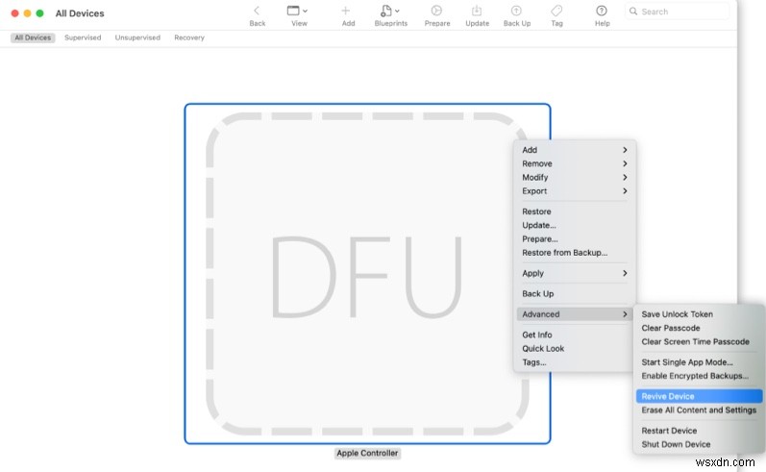The width and height of the screenshot is (766, 472).
Task: Click the Add plus icon
Action: click(x=346, y=11)
